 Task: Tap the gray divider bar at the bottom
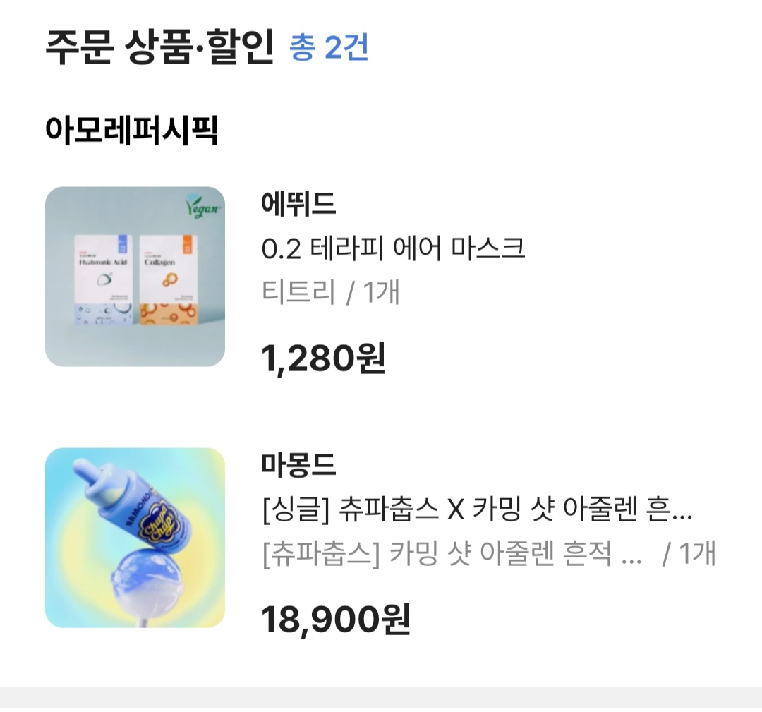381,699
